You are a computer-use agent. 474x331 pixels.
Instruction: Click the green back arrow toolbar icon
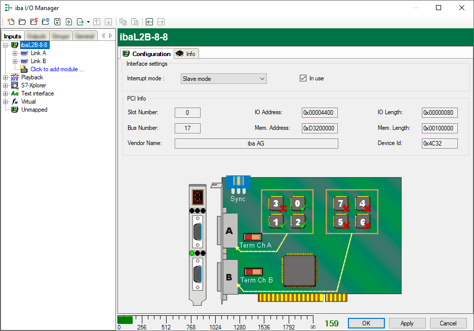pos(149,22)
